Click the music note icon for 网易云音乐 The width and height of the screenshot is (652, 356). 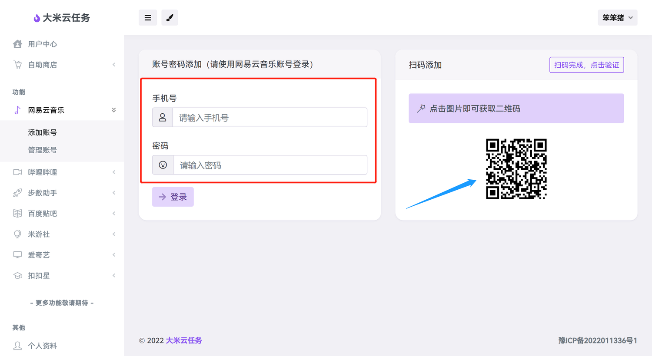(x=17, y=110)
